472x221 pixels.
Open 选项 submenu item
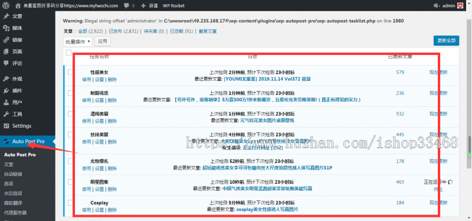[8, 184]
